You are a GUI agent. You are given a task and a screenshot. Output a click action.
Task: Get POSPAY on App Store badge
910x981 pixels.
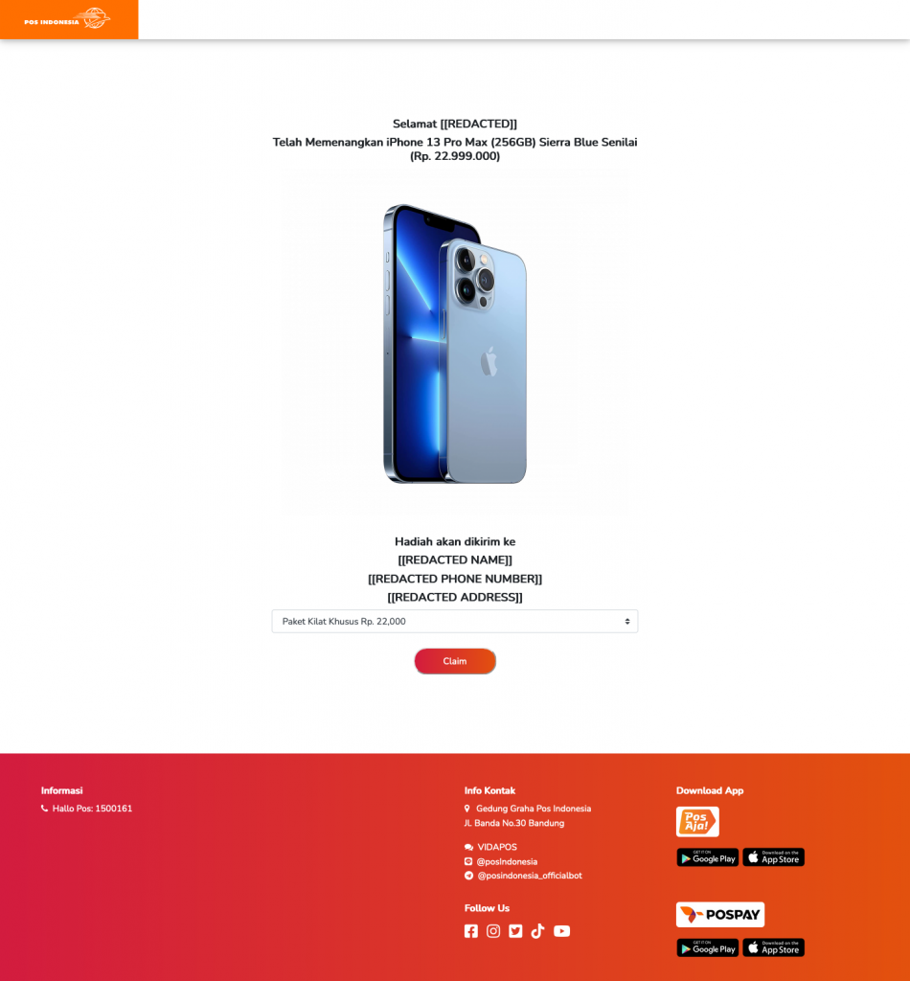[x=774, y=947]
